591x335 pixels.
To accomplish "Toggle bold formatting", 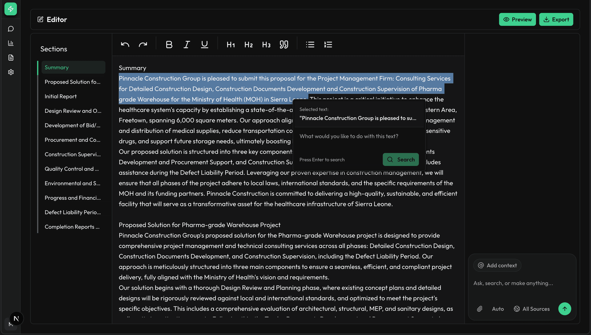I will coord(169,45).
